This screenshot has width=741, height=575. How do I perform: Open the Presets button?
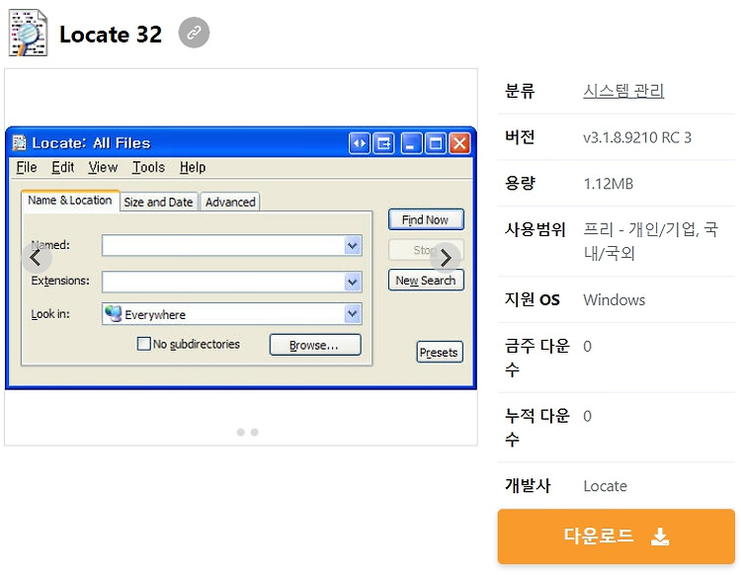(440, 352)
